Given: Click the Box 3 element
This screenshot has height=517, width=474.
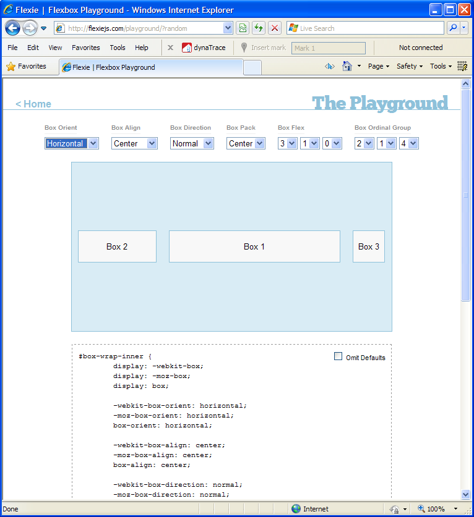Looking at the screenshot, I should click(369, 246).
